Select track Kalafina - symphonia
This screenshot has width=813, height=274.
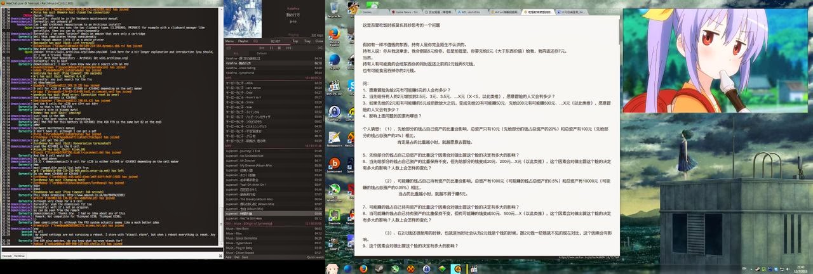(274, 73)
